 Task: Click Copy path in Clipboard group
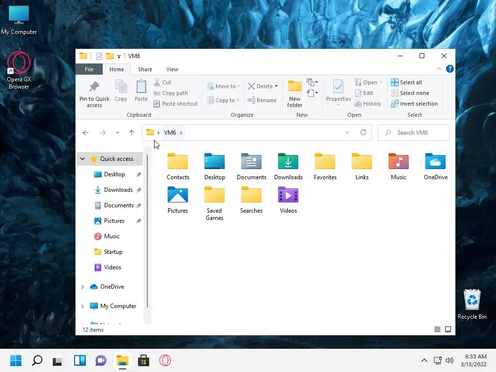(x=170, y=93)
